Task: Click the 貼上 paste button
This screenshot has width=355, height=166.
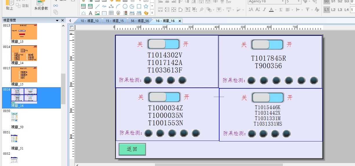Action: click(x=10, y=5)
